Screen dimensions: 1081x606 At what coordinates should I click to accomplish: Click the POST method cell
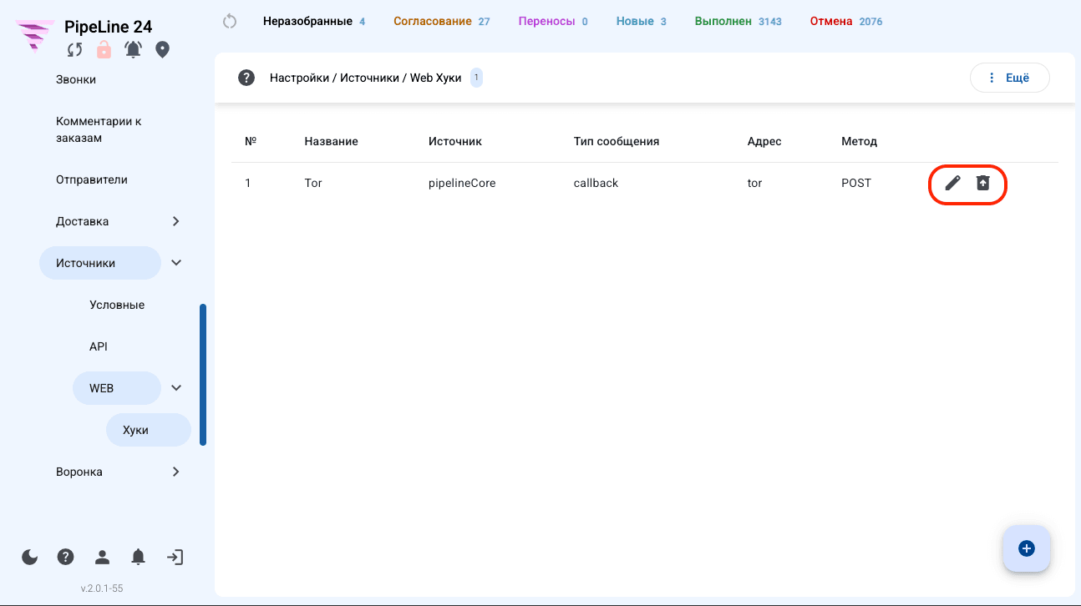pos(856,183)
